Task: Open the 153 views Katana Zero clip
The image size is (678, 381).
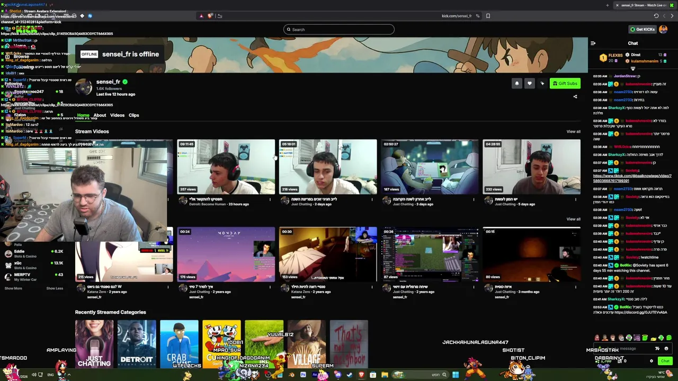Action: tap(328, 255)
